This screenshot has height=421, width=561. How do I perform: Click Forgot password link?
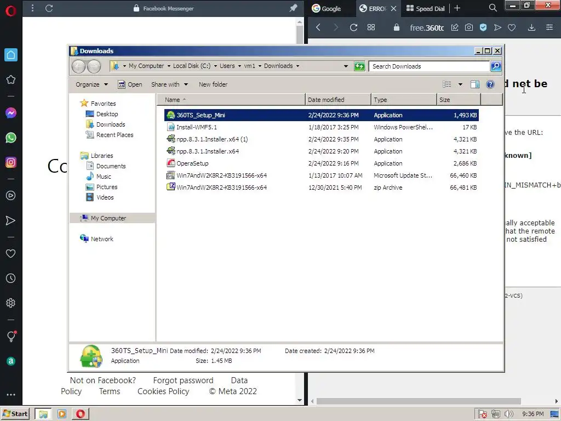183,380
